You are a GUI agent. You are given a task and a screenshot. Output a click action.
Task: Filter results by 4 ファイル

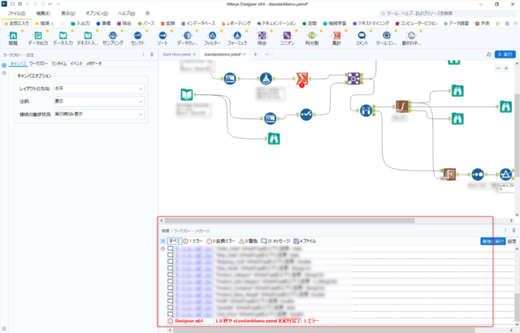point(305,241)
